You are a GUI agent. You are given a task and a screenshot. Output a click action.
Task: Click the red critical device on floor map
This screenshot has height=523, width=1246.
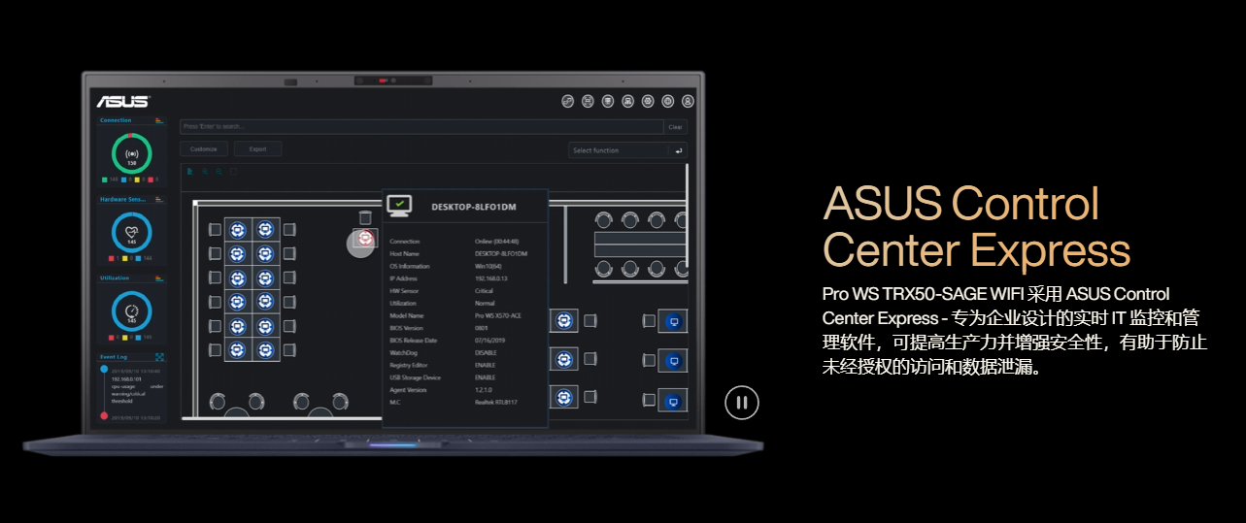365,238
